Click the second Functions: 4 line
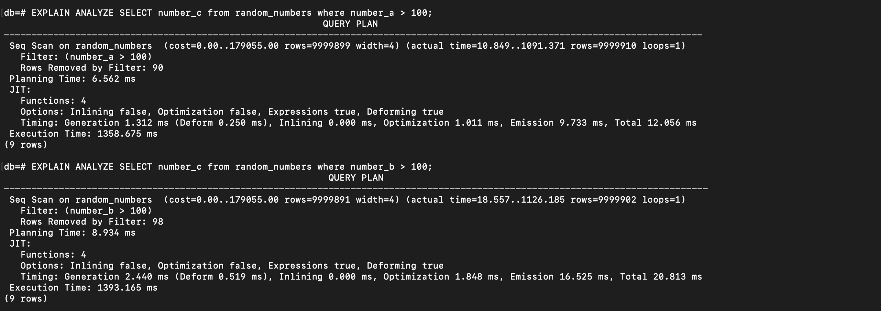The height and width of the screenshot is (311, 881). click(53, 255)
